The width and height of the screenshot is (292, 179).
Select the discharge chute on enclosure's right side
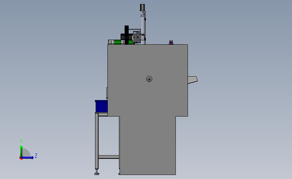pos(193,80)
